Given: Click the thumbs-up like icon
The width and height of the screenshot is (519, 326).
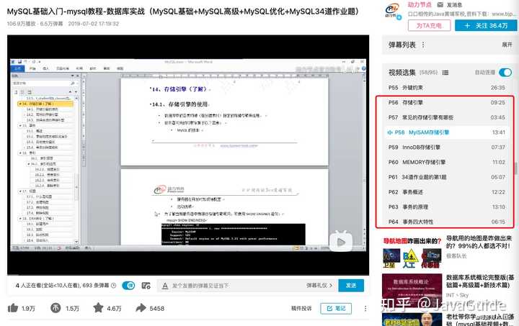Looking at the screenshot, I should click(x=13, y=308).
